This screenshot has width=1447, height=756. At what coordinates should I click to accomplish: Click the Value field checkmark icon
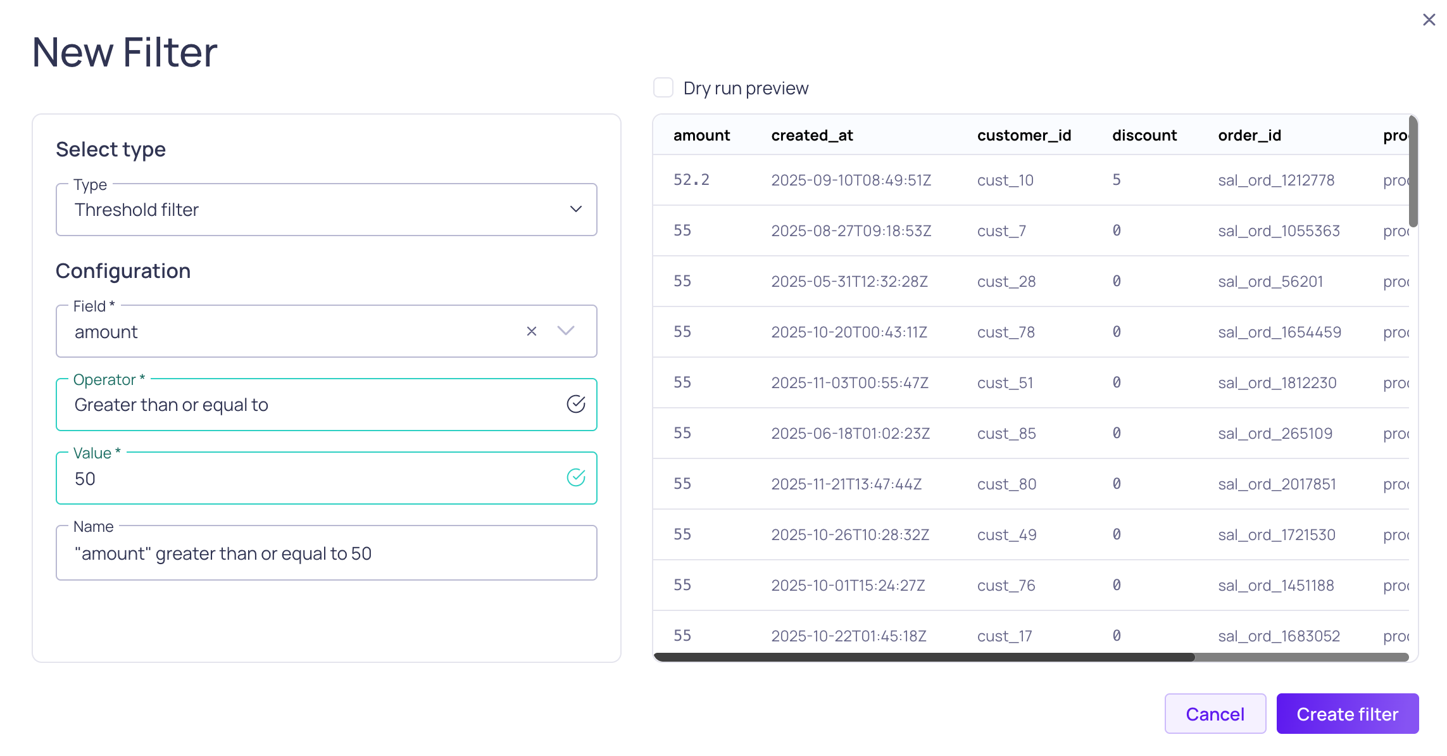(575, 477)
